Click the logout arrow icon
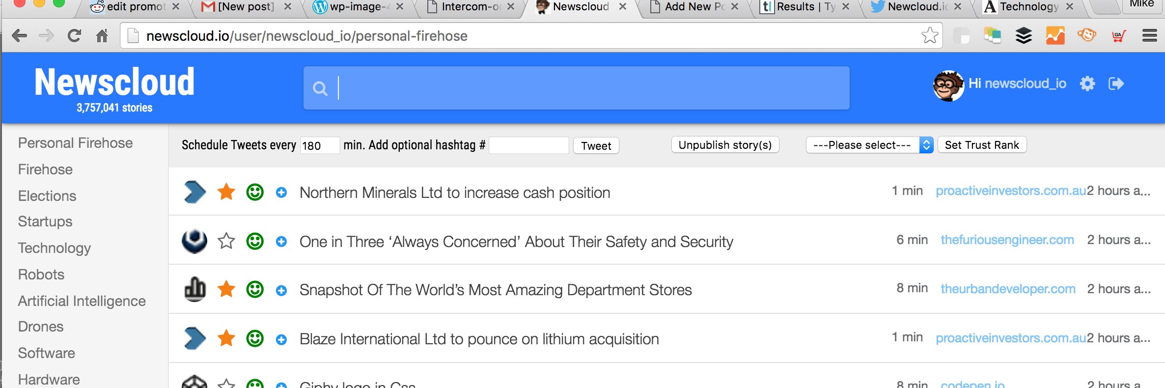 1116,84
